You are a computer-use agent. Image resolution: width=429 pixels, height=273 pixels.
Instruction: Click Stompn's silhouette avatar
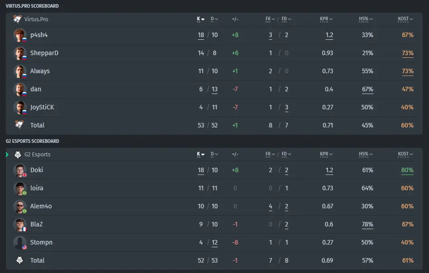point(20,243)
